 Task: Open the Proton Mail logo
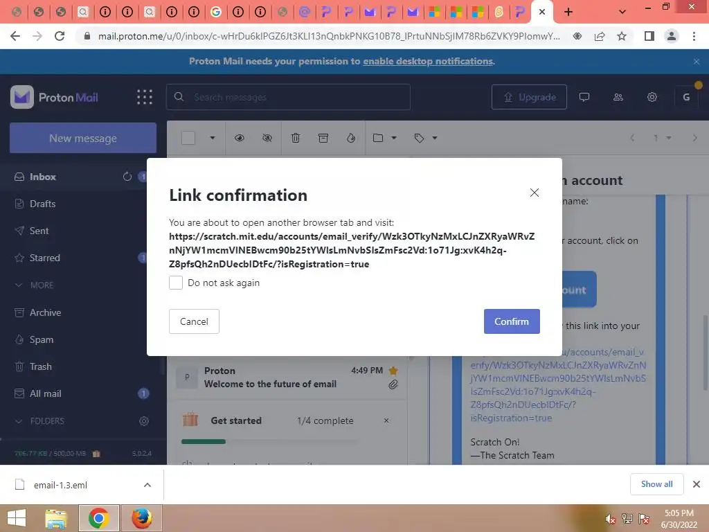tap(54, 97)
